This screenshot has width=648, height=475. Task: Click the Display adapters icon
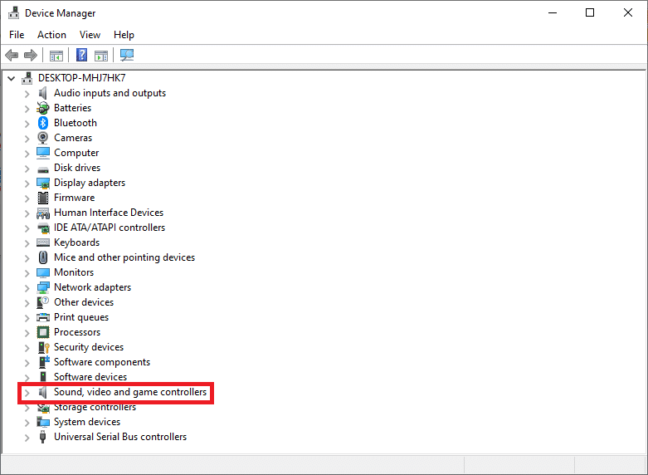[x=43, y=183]
